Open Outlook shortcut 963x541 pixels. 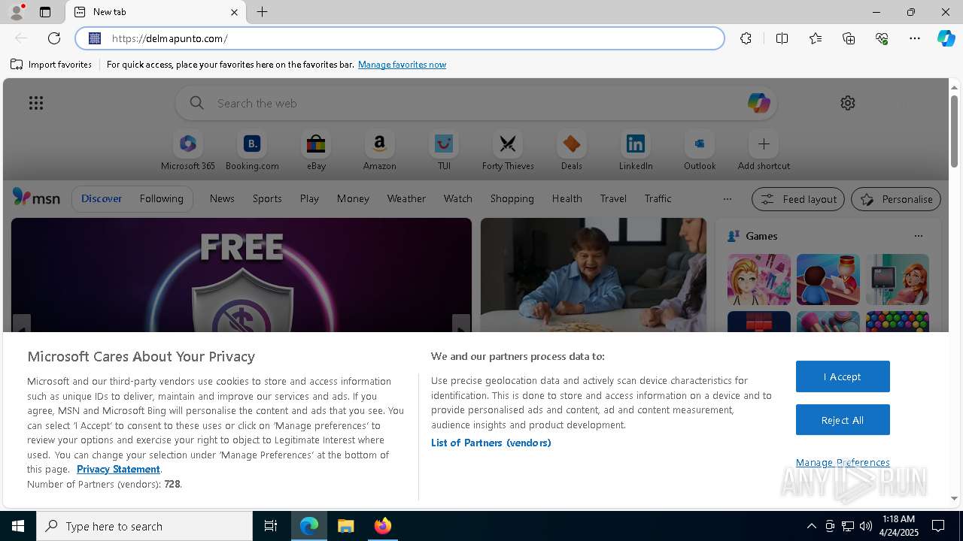[700, 151]
